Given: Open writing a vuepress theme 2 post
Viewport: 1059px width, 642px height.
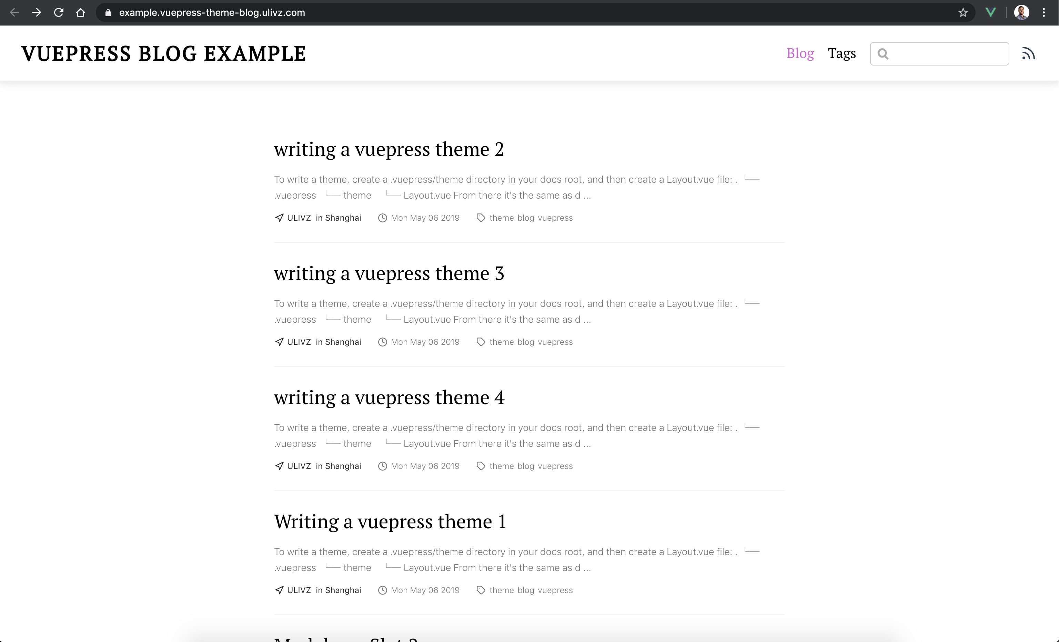Looking at the screenshot, I should [389, 148].
